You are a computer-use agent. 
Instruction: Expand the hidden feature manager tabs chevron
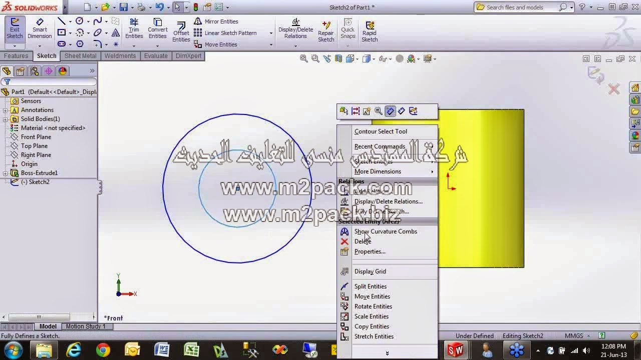tap(92, 71)
